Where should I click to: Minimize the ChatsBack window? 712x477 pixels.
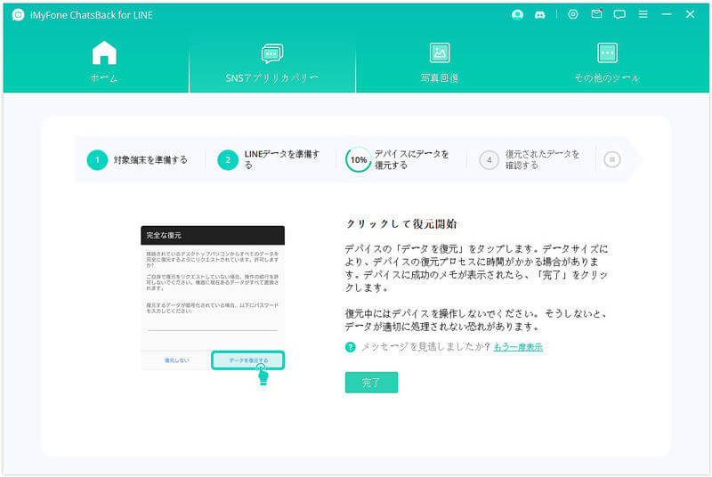(667, 14)
